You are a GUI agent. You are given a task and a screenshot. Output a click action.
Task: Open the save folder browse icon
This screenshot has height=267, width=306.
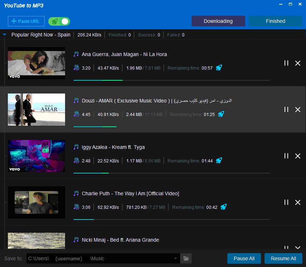point(186,258)
